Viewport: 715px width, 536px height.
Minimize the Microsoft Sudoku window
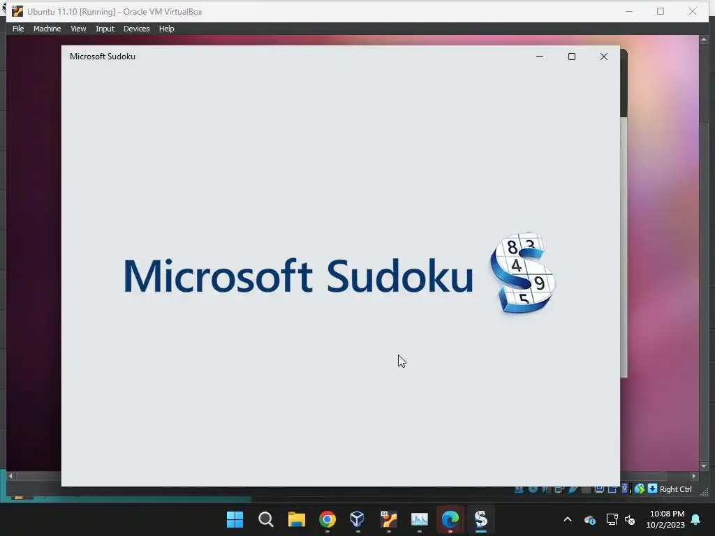540,57
